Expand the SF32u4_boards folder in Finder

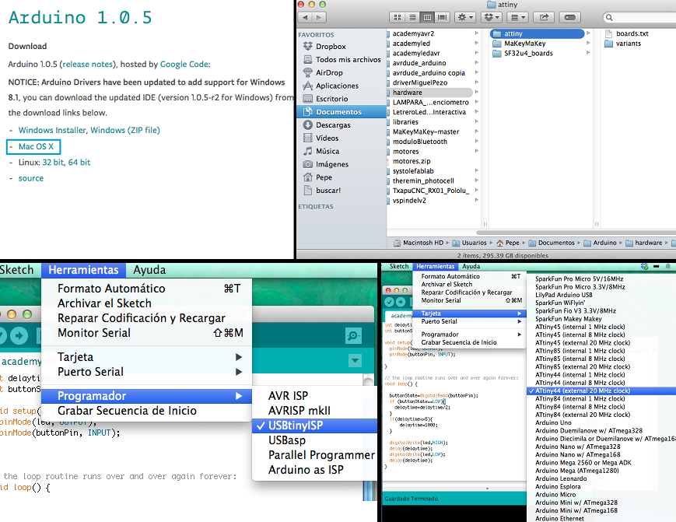pyautogui.click(x=588, y=53)
